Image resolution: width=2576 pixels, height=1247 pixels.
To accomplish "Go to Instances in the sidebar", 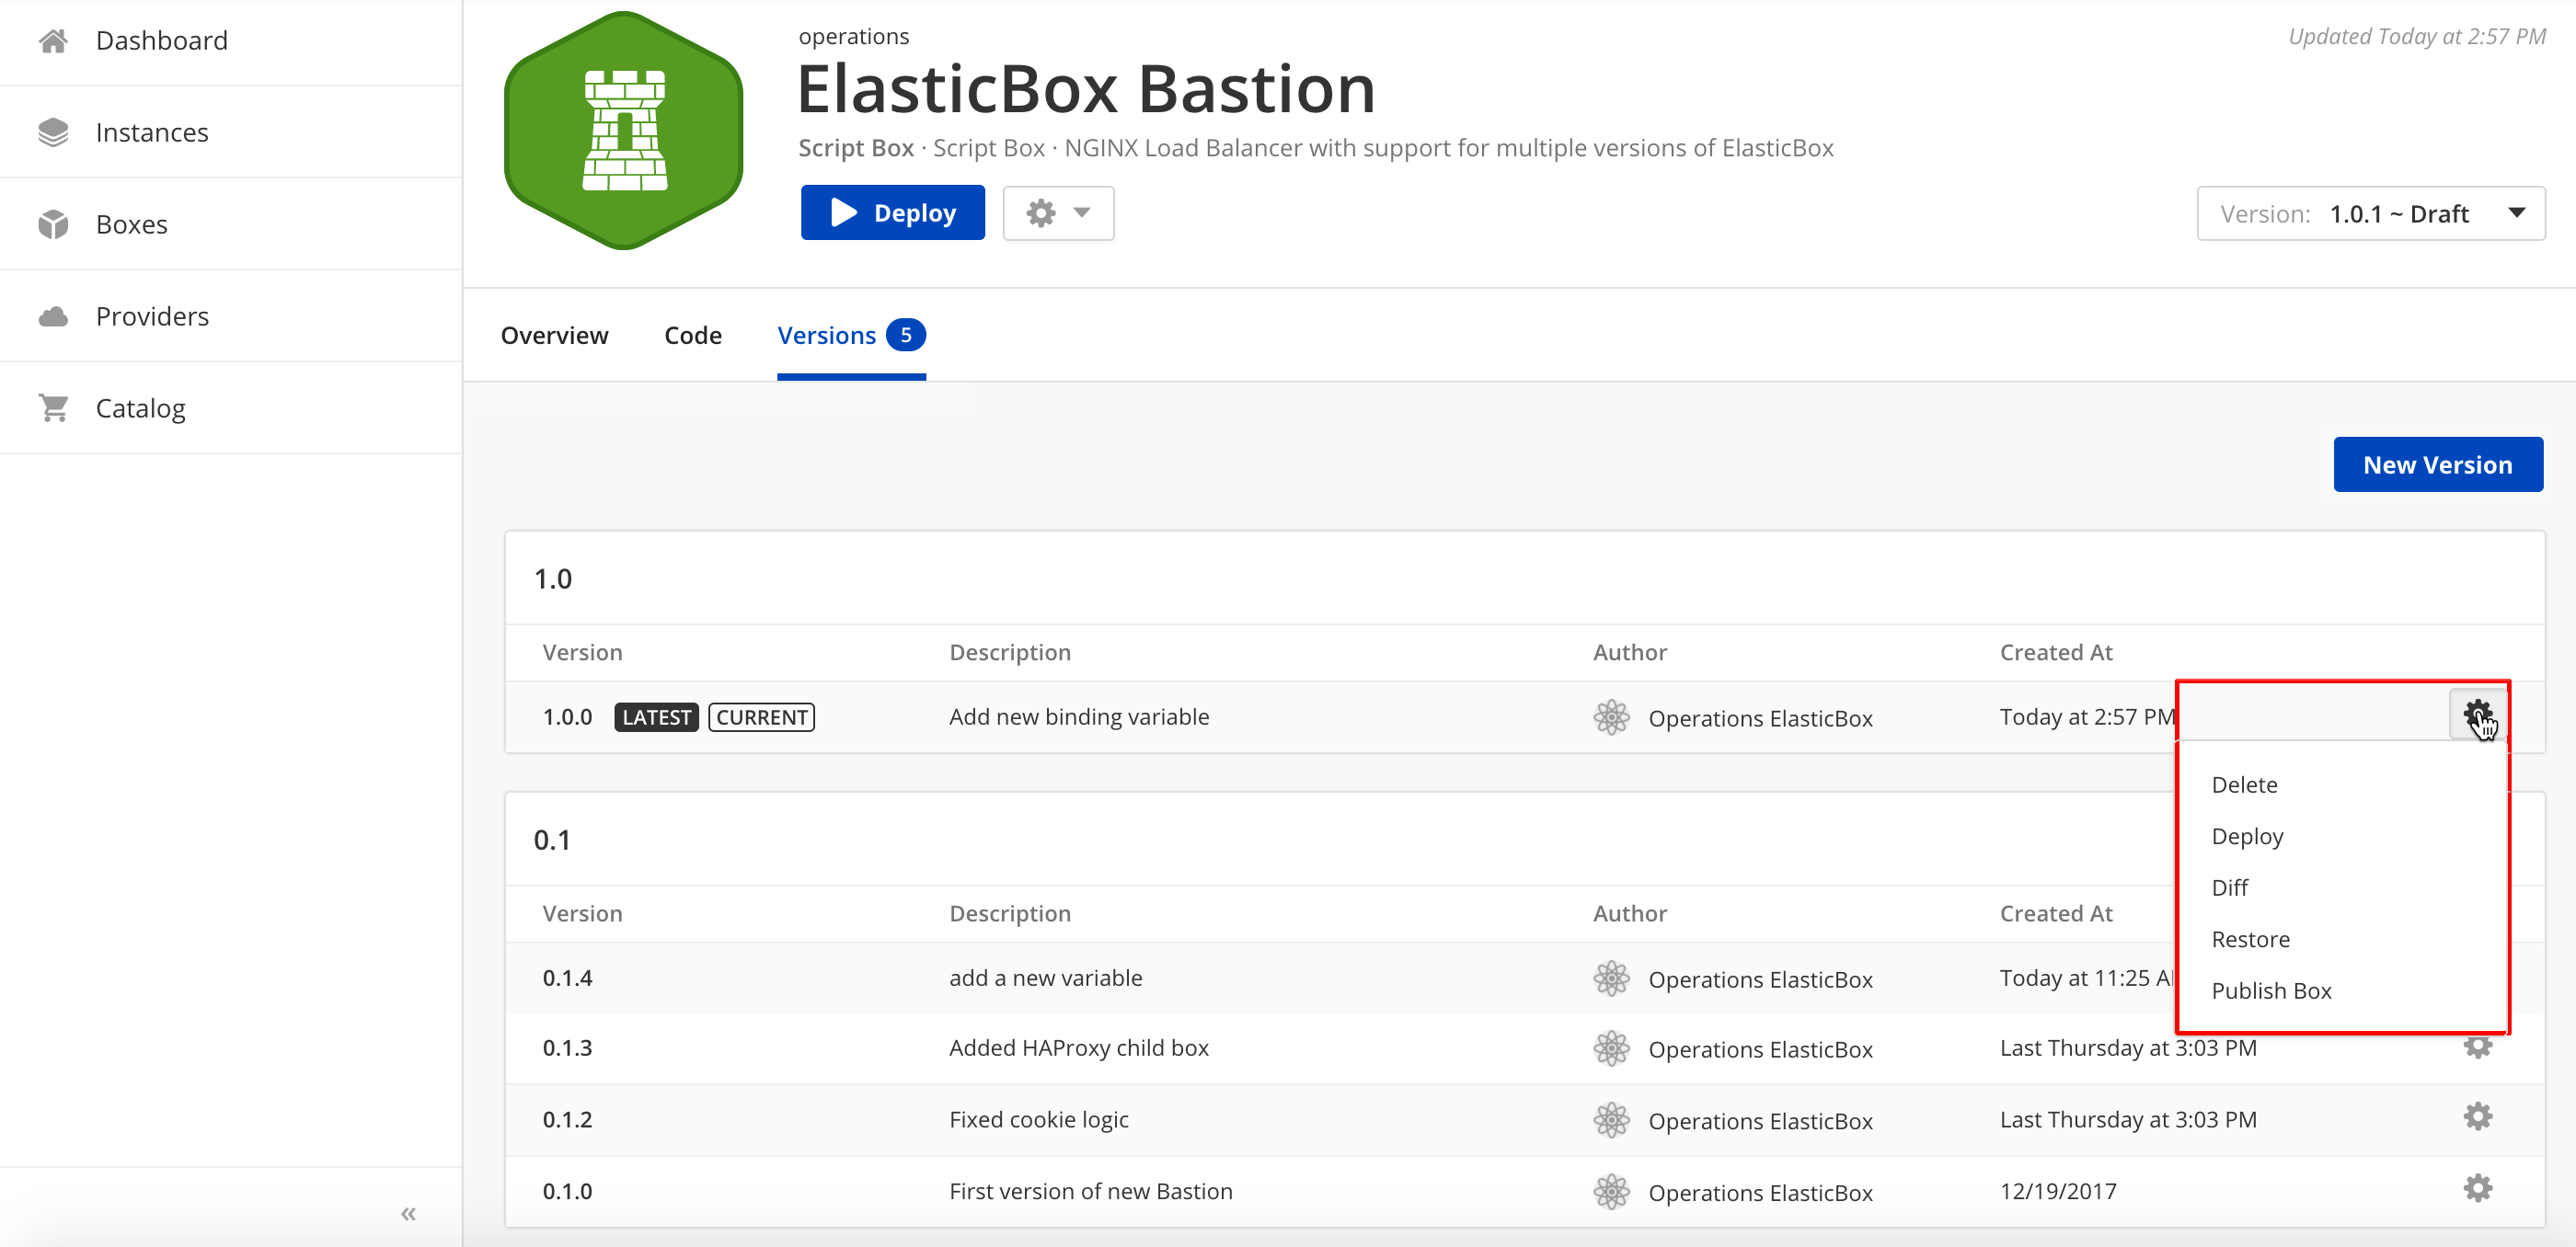I will pos(152,132).
